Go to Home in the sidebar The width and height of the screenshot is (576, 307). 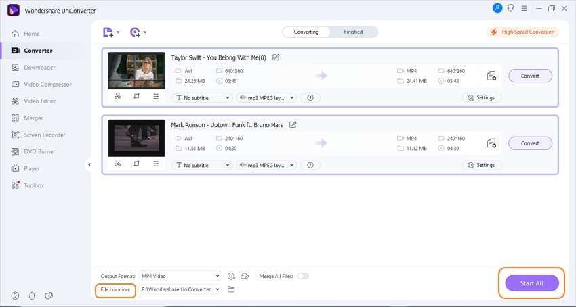click(x=26, y=34)
